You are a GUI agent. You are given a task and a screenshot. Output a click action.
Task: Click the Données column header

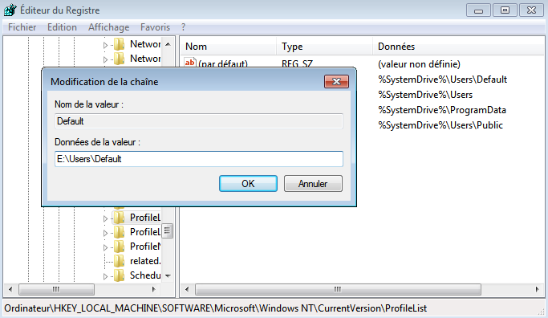coord(458,47)
